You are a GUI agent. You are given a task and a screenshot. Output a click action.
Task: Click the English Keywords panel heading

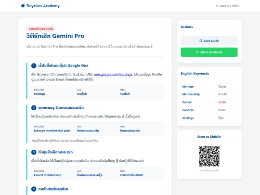195,74
